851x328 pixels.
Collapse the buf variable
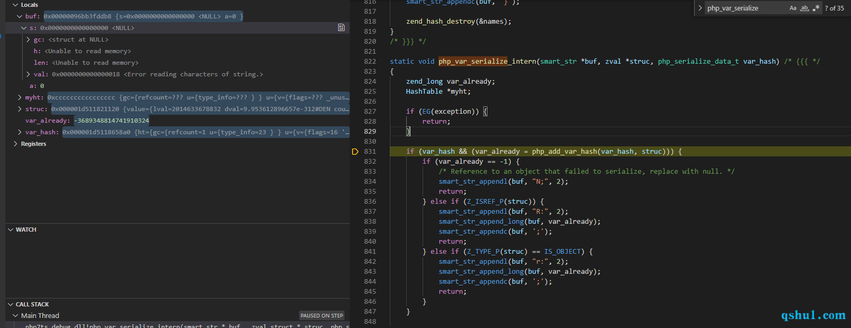[20, 16]
